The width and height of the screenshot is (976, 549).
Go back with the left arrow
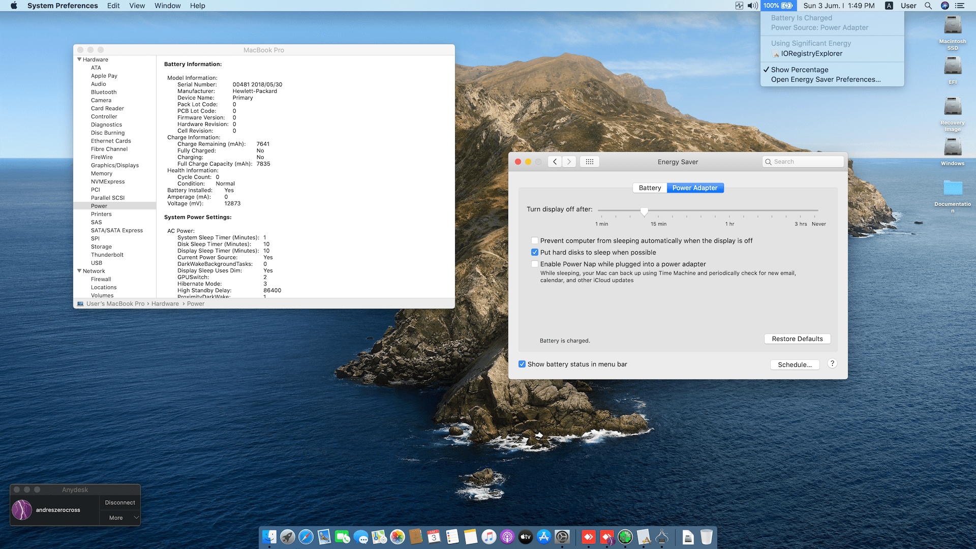pos(555,162)
